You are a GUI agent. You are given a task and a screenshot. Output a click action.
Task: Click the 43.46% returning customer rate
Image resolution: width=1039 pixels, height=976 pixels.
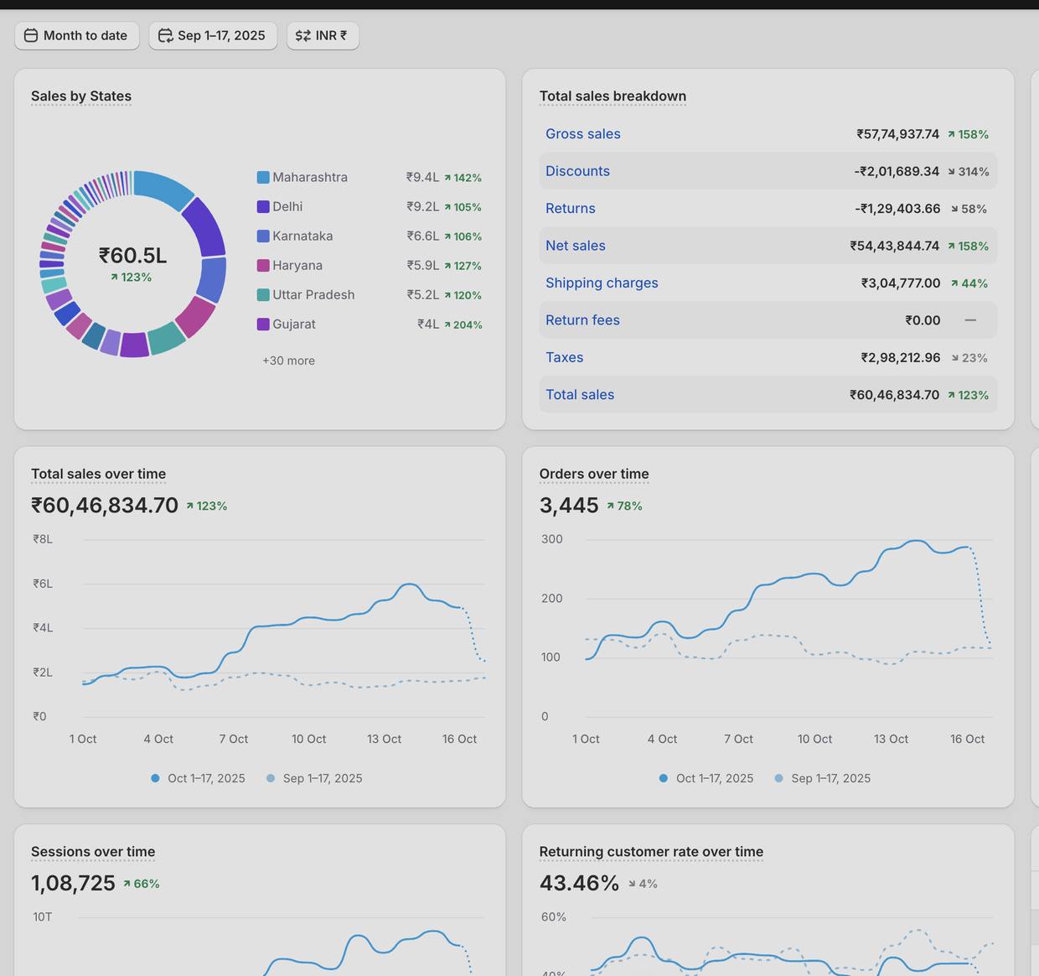click(x=579, y=883)
